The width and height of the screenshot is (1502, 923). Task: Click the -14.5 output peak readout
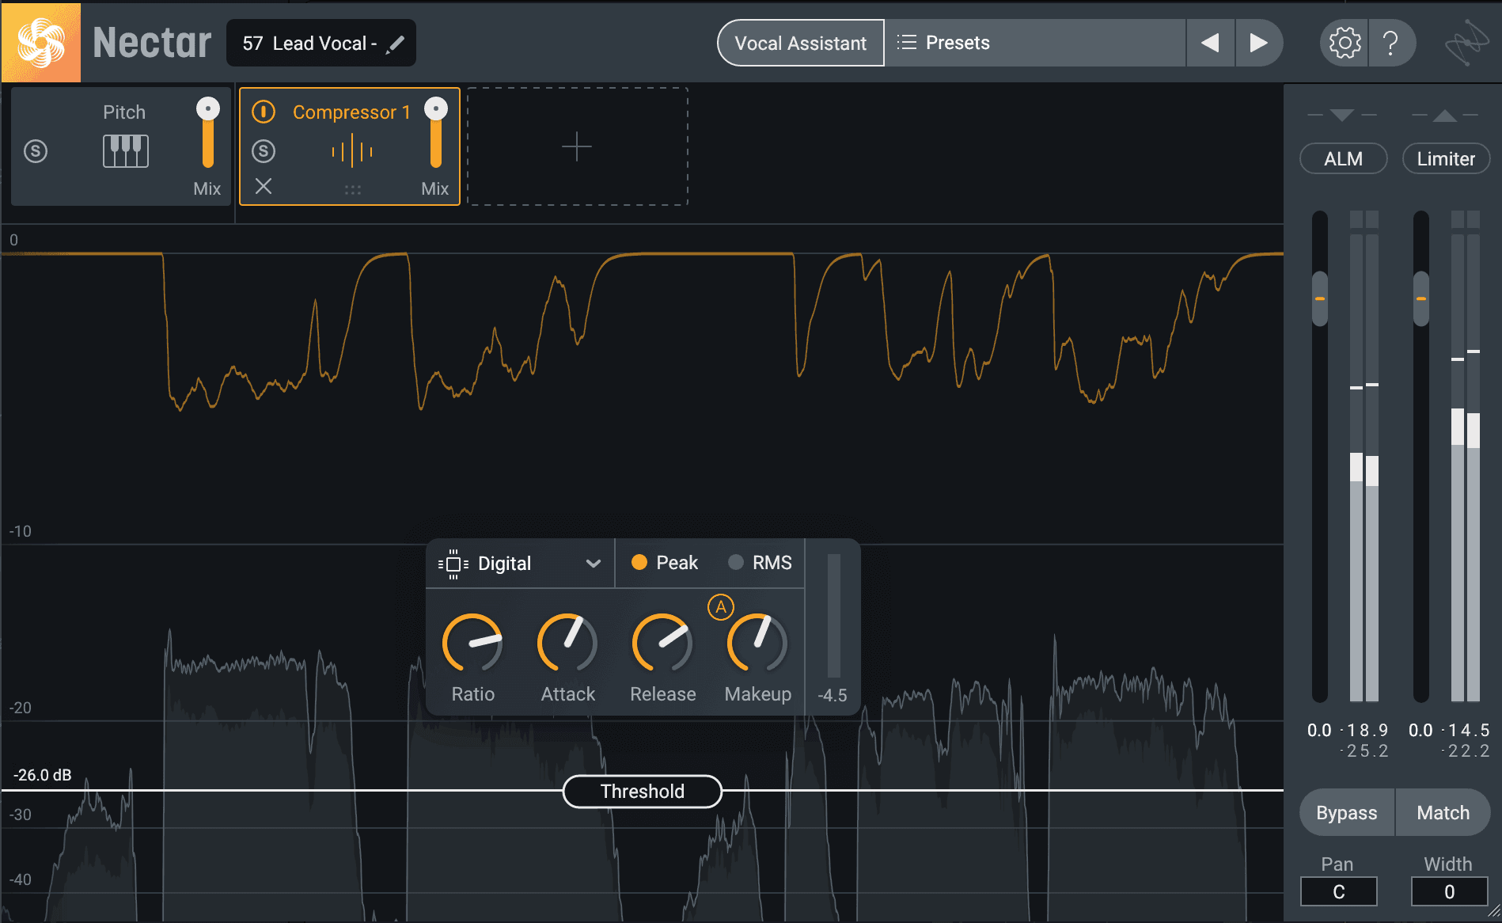pyautogui.click(x=1466, y=730)
